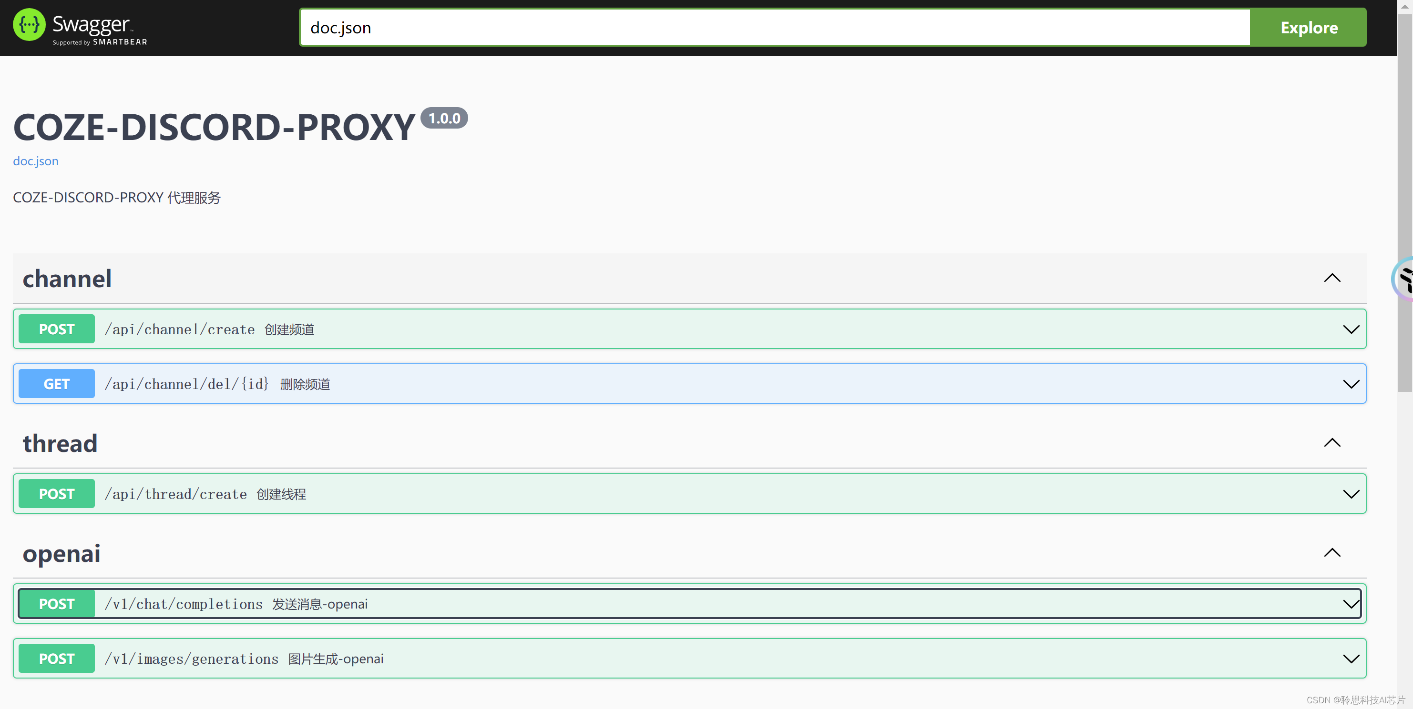Expand /api/channel/create row arrow
1413x709 pixels.
coord(1351,330)
